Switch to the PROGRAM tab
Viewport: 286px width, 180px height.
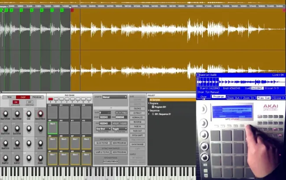click(37, 97)
